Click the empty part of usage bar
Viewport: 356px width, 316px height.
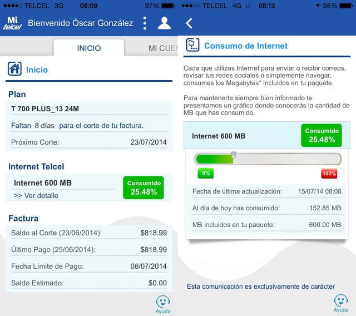287,159
